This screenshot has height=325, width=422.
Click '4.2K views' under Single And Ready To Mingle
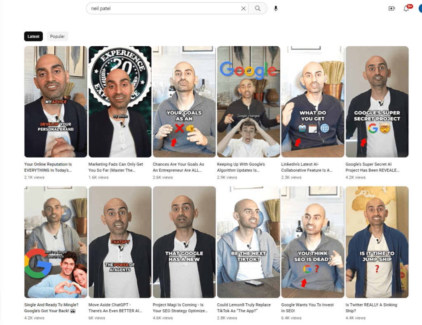tap(34, 318)
